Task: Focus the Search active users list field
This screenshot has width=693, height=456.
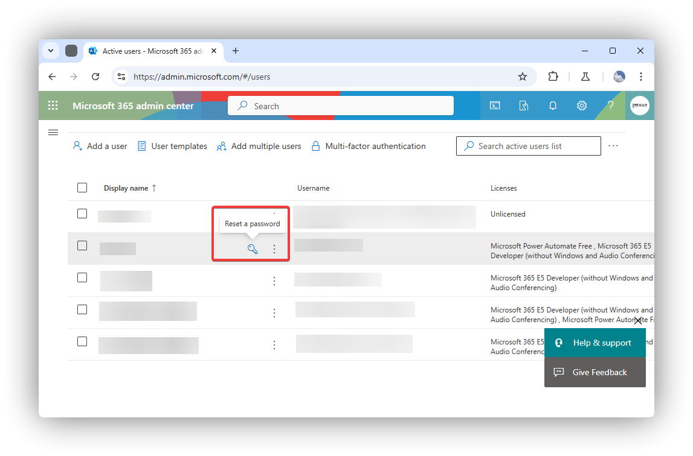Action: coord(529,146)
